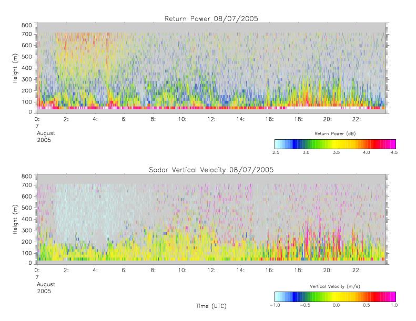
Task: Click the 500 height tick on Vertical Velocity plot
Action: pyautogui.click(x=26, y=208)
